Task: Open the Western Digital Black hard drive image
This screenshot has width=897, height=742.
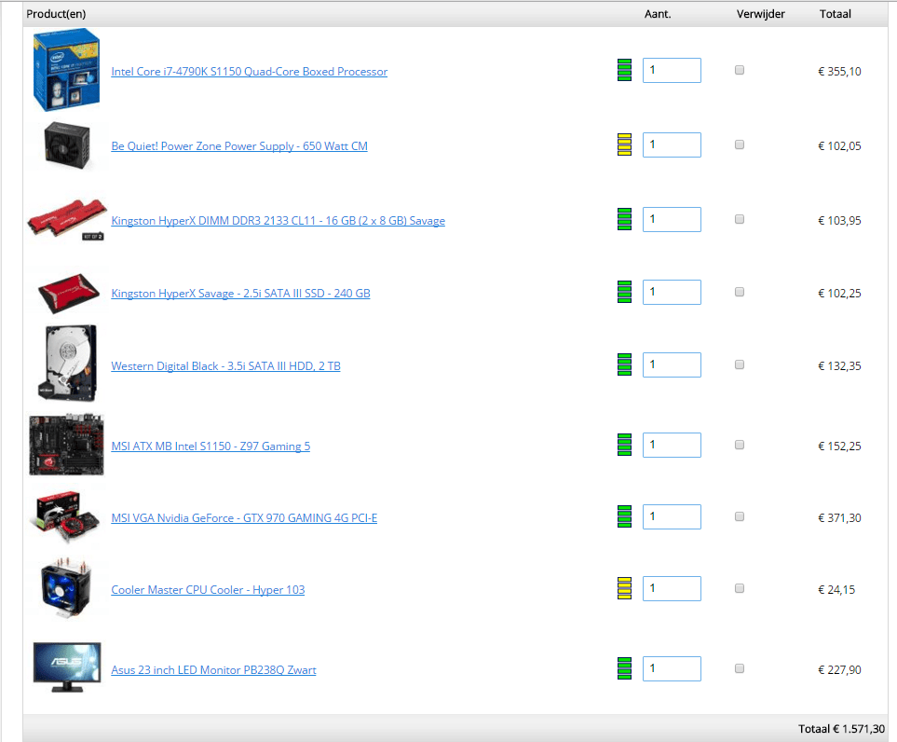Action: pos(67,363)
